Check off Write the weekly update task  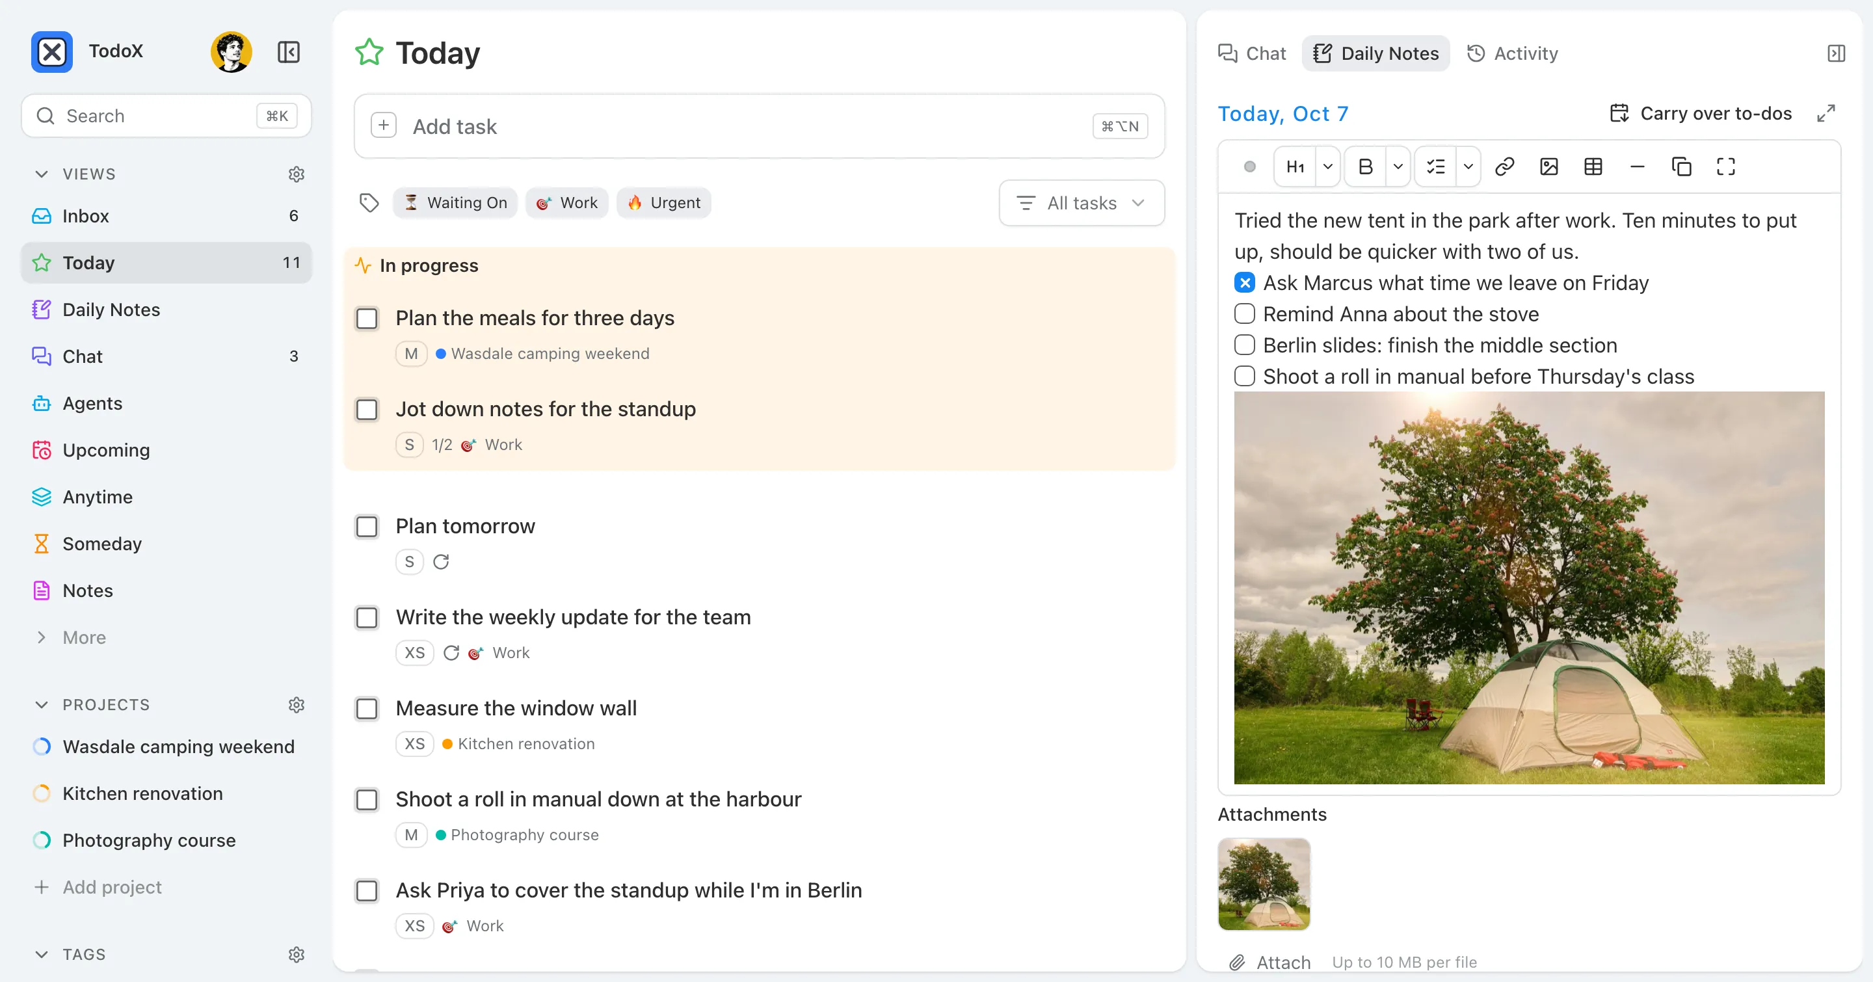coord(366,618)
